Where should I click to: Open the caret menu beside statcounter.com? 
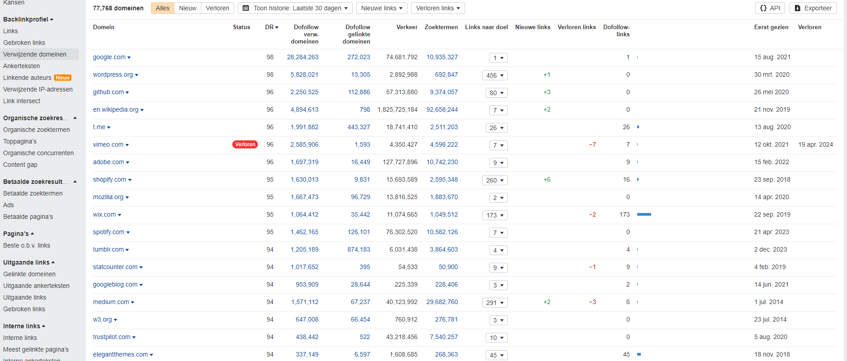(141, 267)
